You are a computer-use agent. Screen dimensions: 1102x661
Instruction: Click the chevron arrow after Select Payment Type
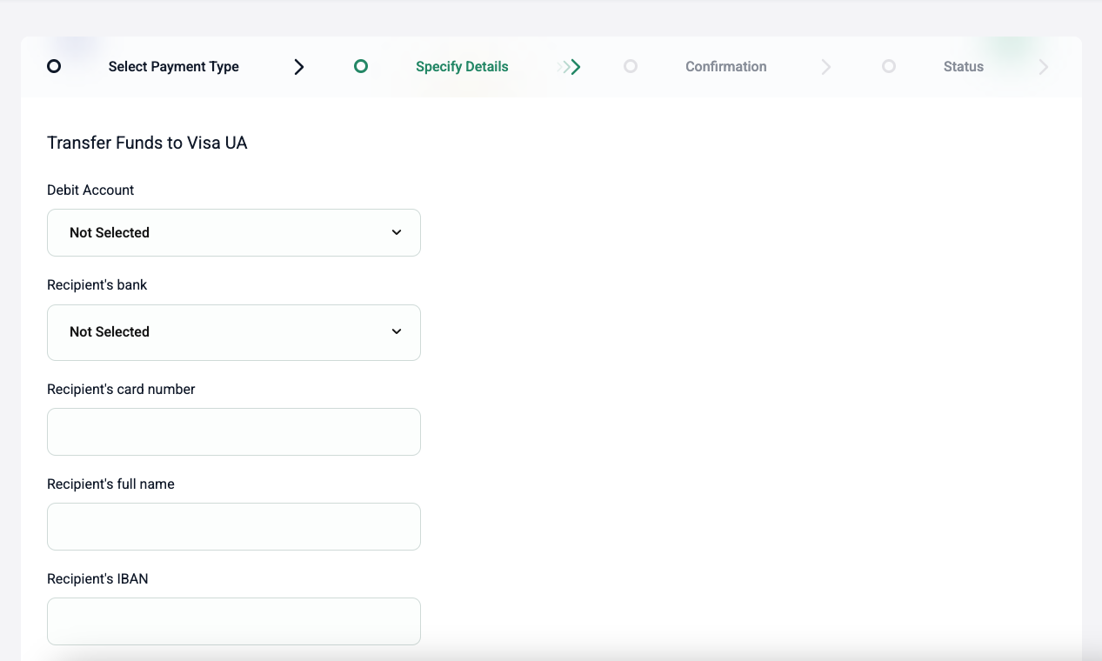(x=299, y=67)
